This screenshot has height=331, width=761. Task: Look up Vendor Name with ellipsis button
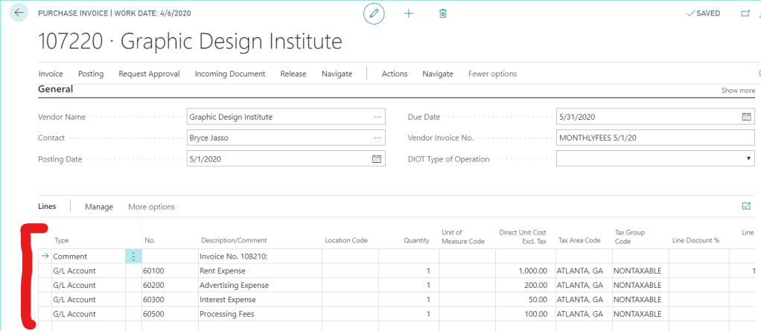[378, 117]
